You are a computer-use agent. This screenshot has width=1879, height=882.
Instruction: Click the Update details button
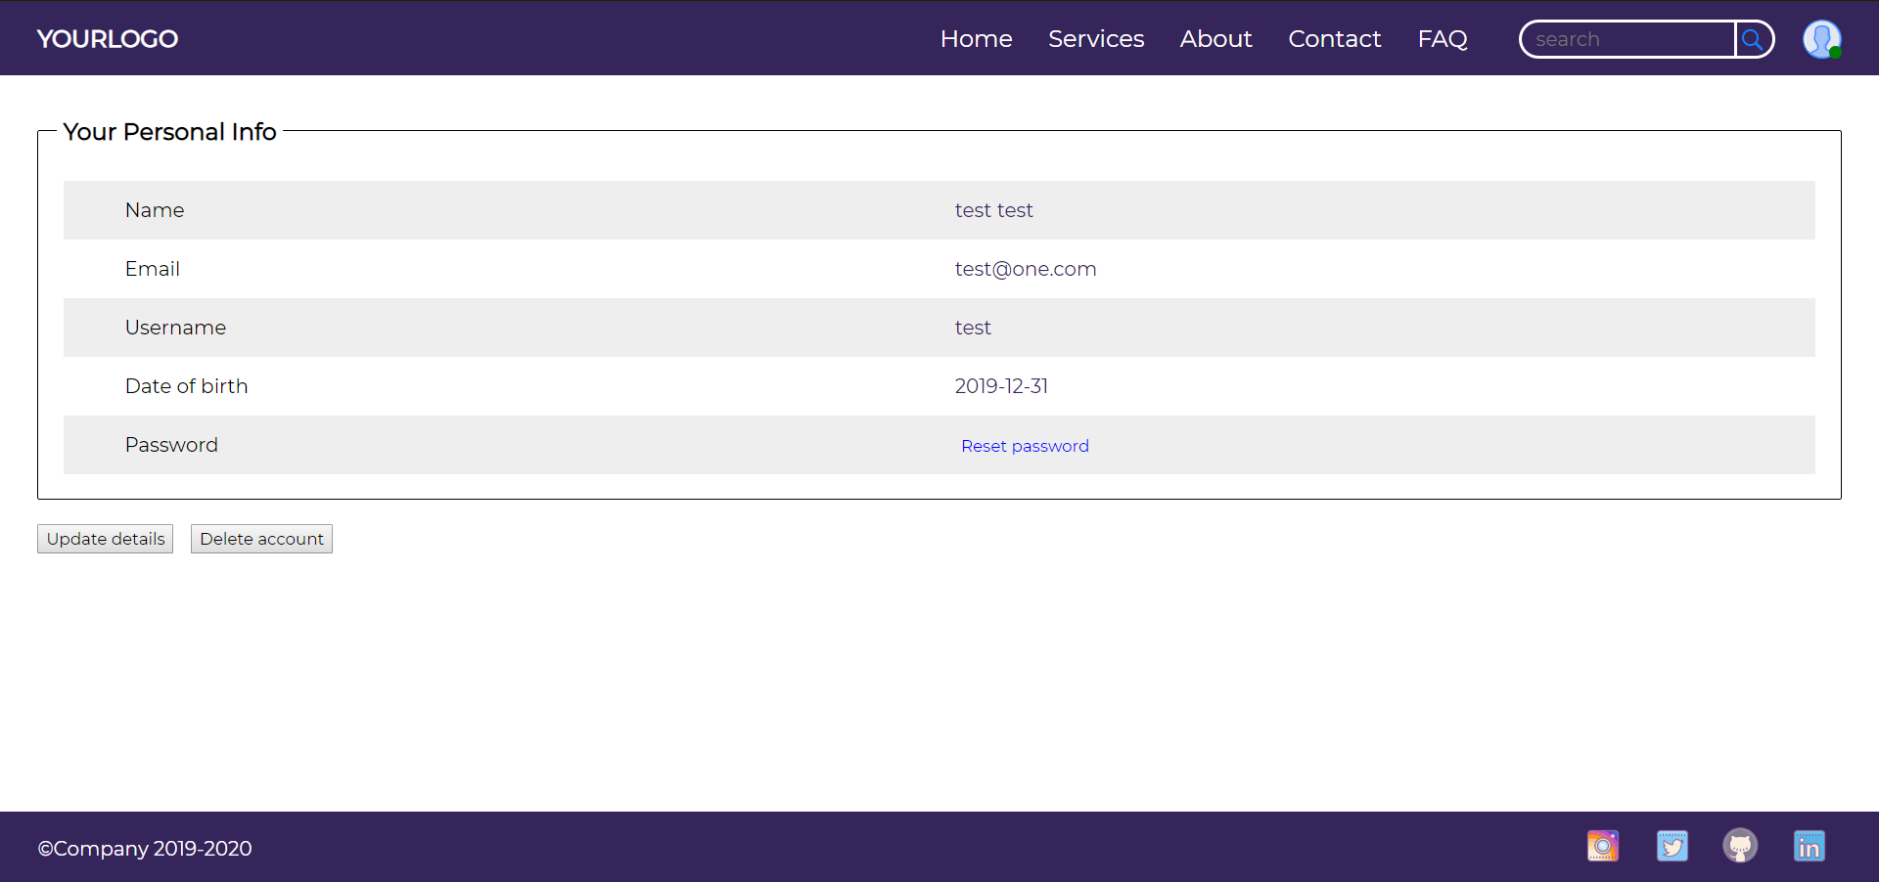106,539
